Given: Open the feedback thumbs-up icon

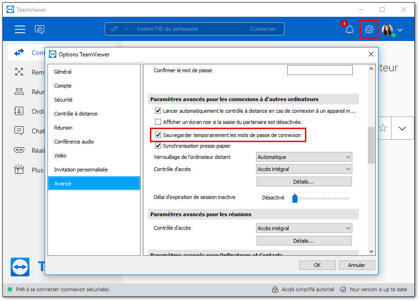Looking at the screenshot, I should (x=40, y=29).
